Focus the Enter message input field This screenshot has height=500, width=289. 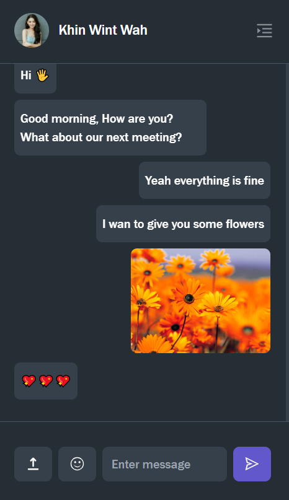coord(164,464)
